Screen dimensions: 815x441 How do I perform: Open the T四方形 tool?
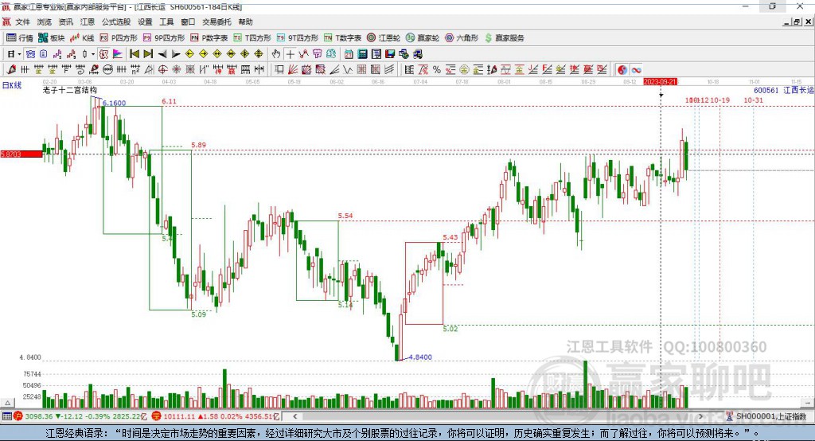coord(252,38)
